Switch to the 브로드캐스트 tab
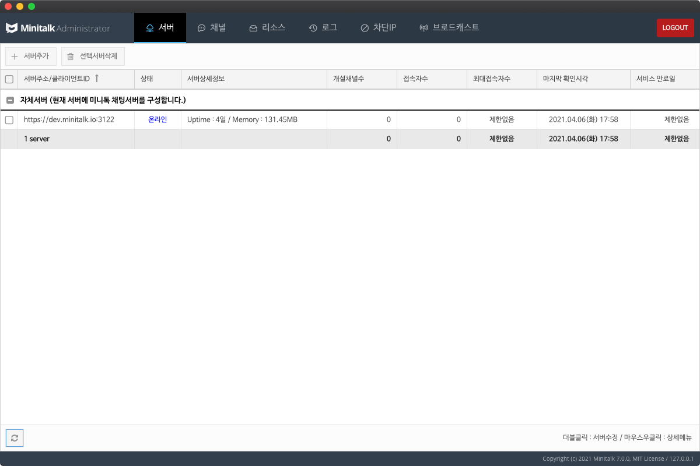The image size is (700, 466). click(449, 28)
